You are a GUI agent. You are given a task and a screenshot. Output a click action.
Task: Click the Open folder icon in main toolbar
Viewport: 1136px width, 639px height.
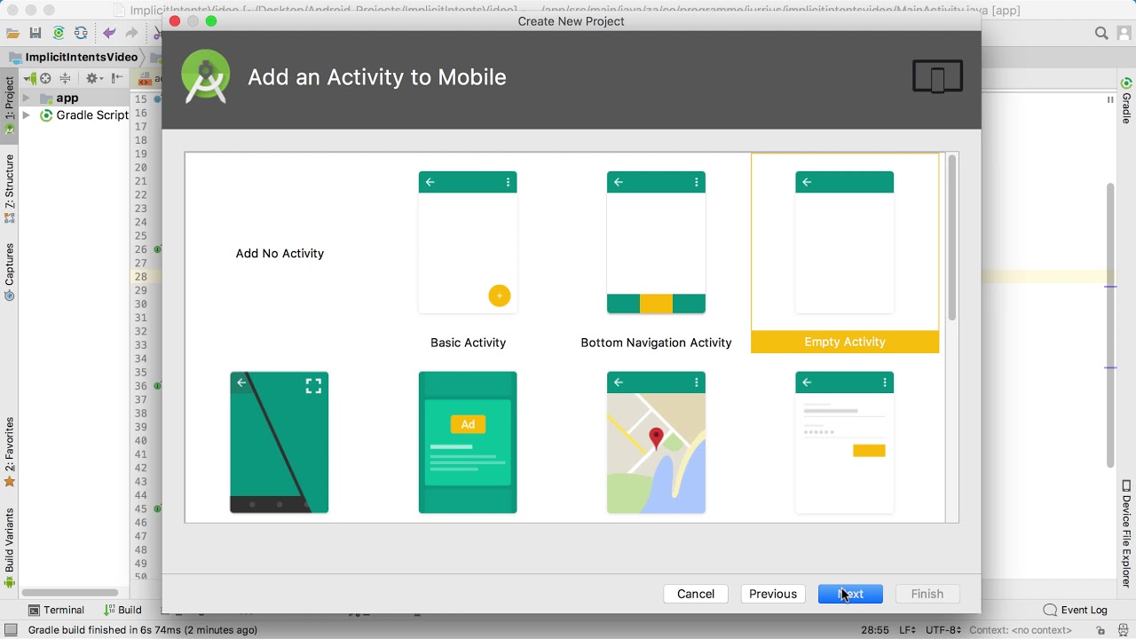[x=12, y=34]
